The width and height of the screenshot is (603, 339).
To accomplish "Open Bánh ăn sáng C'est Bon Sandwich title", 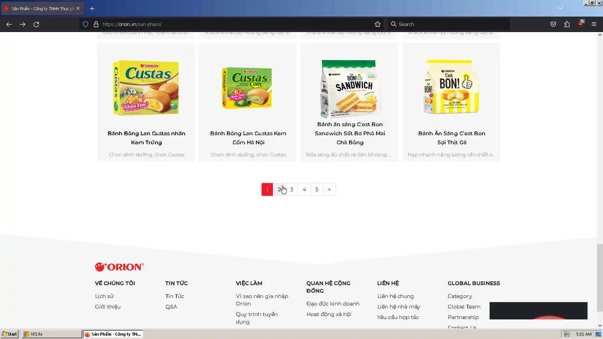I will pos(350,133).
